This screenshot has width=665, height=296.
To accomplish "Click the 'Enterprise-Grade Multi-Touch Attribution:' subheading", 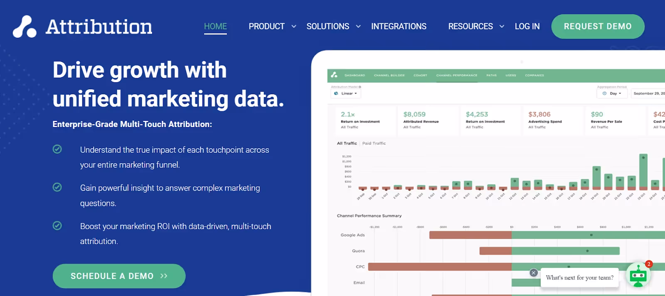I will pyautogui.click(x=132, y=124).
